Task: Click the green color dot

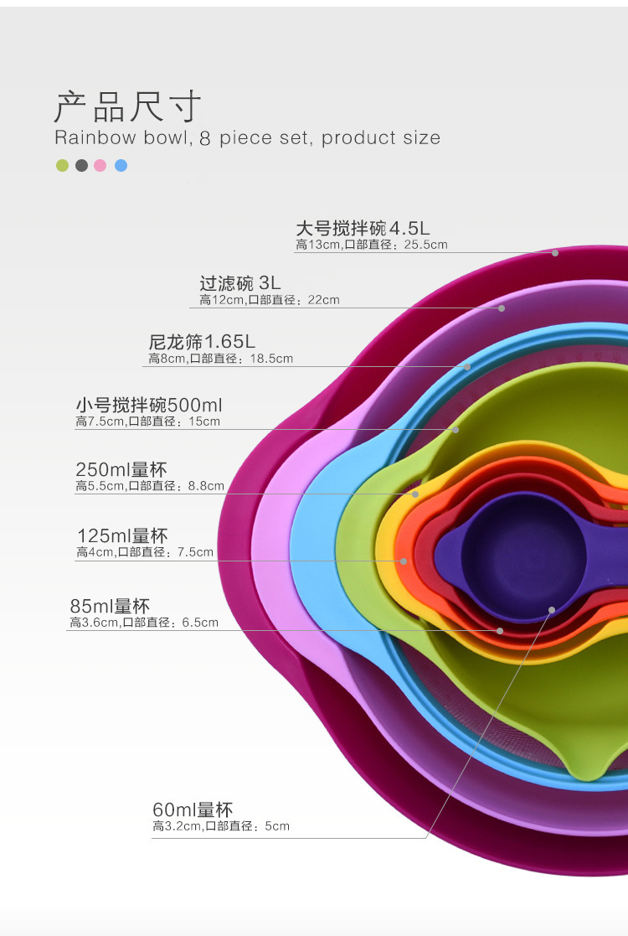Action: (x=62, y=165)
